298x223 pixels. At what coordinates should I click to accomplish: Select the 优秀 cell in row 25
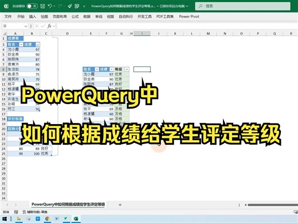(x=46, y=154)
